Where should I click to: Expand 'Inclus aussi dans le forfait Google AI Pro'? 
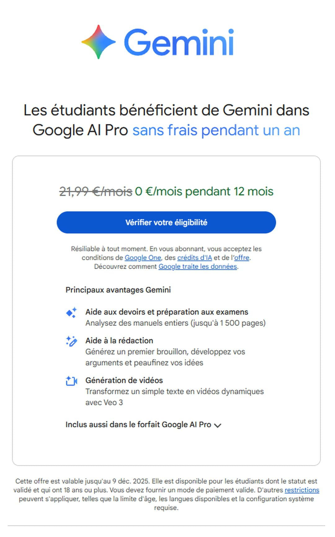(x=138, y=425)
